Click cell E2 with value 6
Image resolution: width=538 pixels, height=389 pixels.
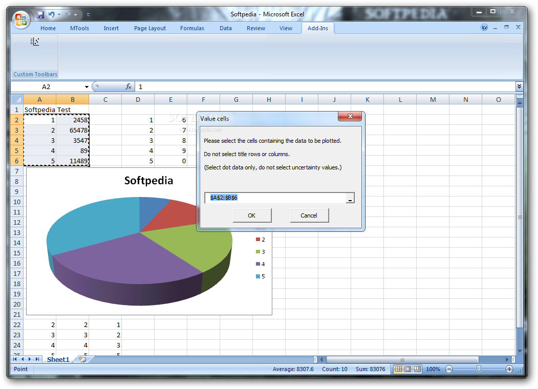coord(170,120)
